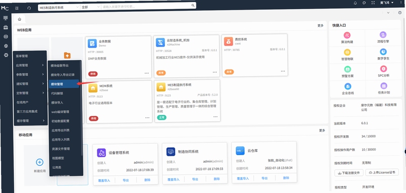The height and width of the screenshot is (193, 406).
Task: Open the 任务计划 quick entry icon
Action: click(384, 86)
